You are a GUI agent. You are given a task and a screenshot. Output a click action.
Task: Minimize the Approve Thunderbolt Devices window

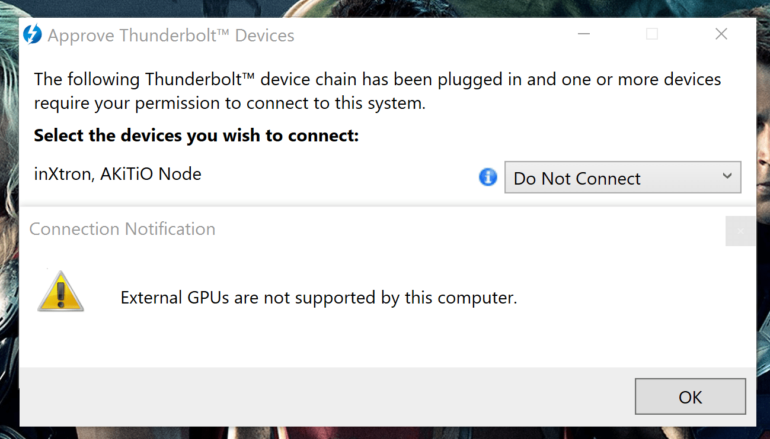click(583, 34)
